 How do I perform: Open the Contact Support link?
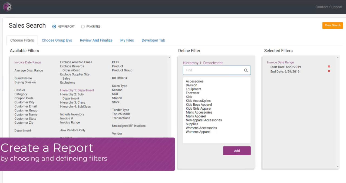[x=329, y=7]
